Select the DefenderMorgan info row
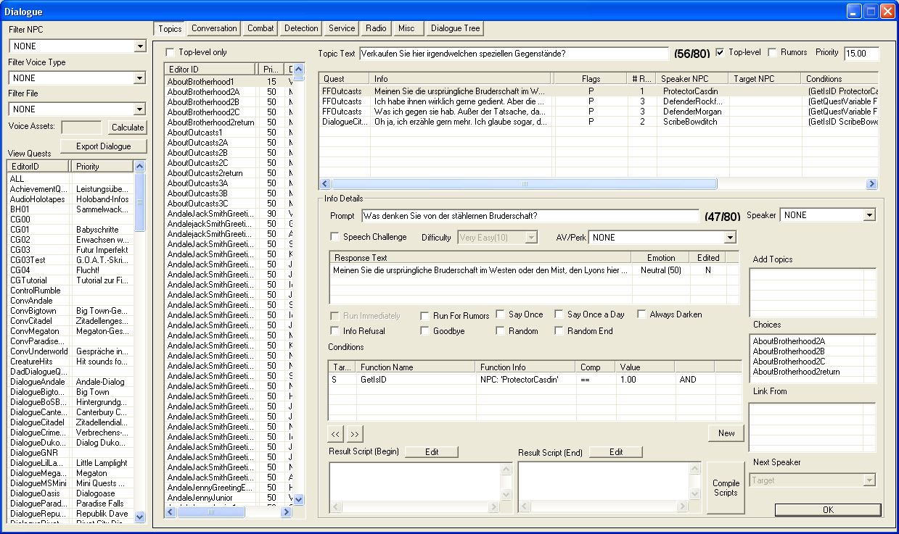 click(599, 112)
